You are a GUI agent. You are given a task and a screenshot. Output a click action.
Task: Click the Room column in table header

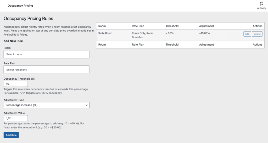click(x=102, y=26)
